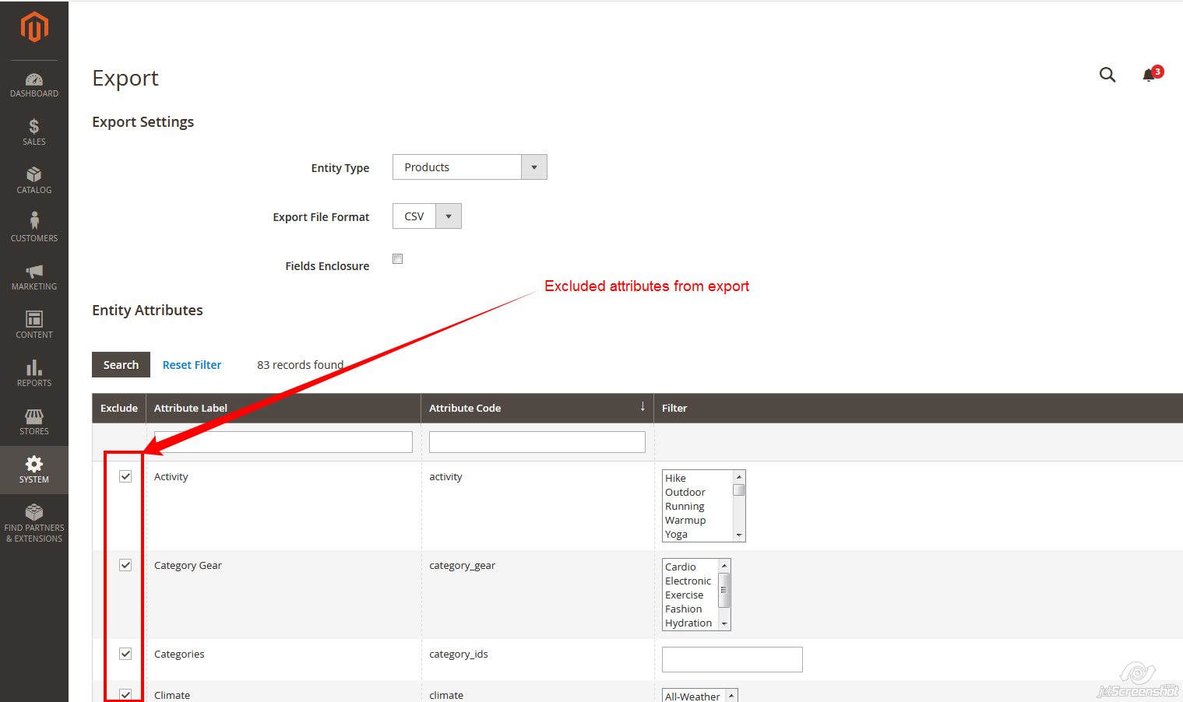The width and height of the screenshot is (1183, 702).
Task: Click the Category Gear filter list scrollbar
Action: pyautogui.click(x=724, y=595)
